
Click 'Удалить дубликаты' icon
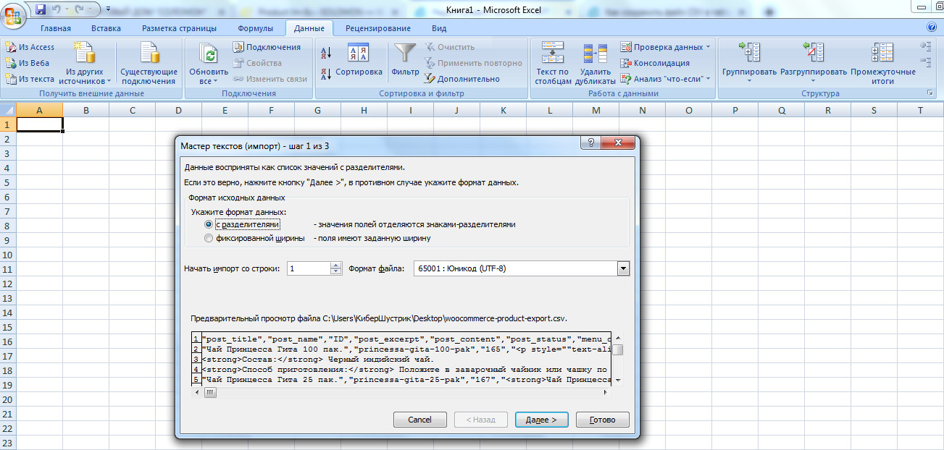[x=596, y=54]
